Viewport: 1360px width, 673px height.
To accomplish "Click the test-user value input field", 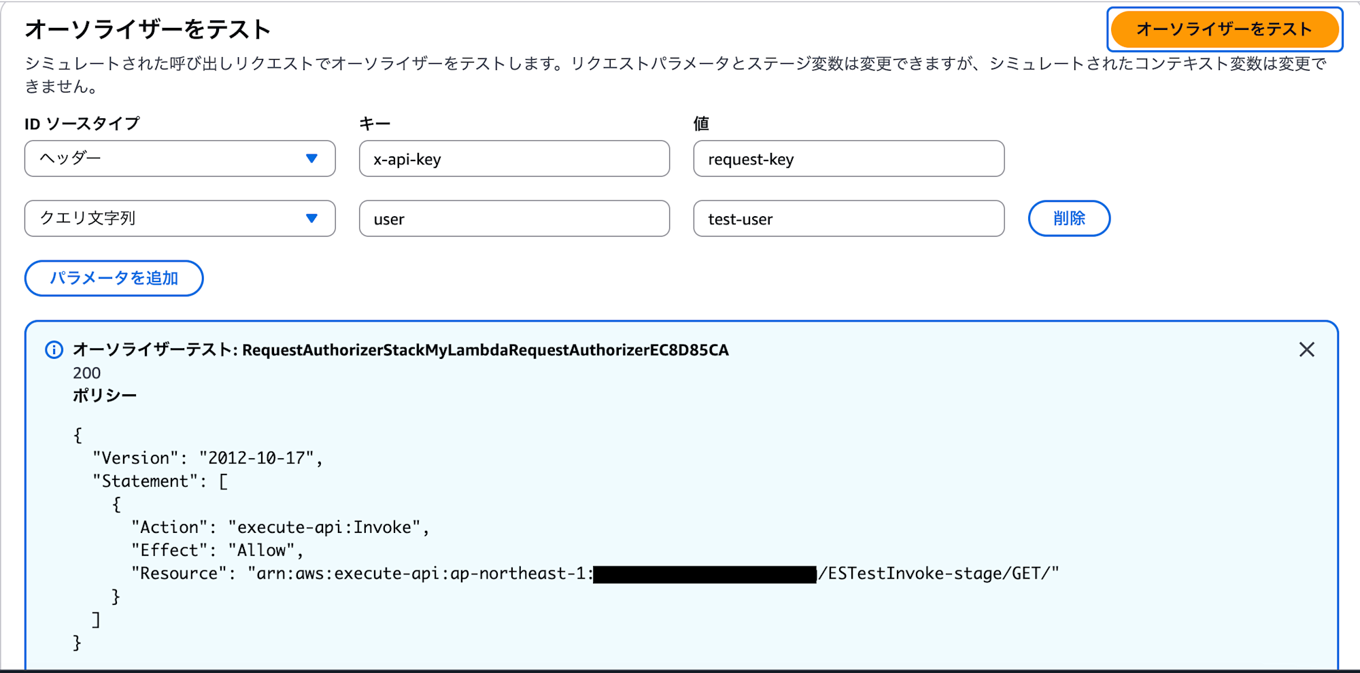I will point(849,218).
